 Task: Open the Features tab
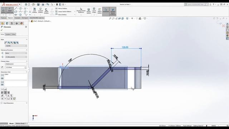pos(4,18)
